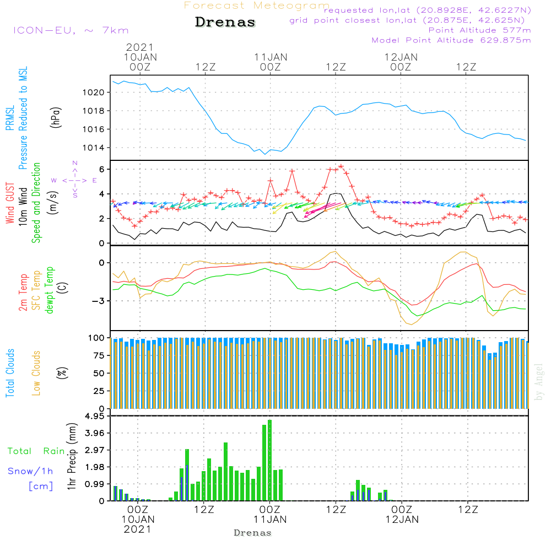Click the 3.96 precipitation axis value
Image resolution: width=551 pixels, height=551 pixels.
click(x=95, y=433)
